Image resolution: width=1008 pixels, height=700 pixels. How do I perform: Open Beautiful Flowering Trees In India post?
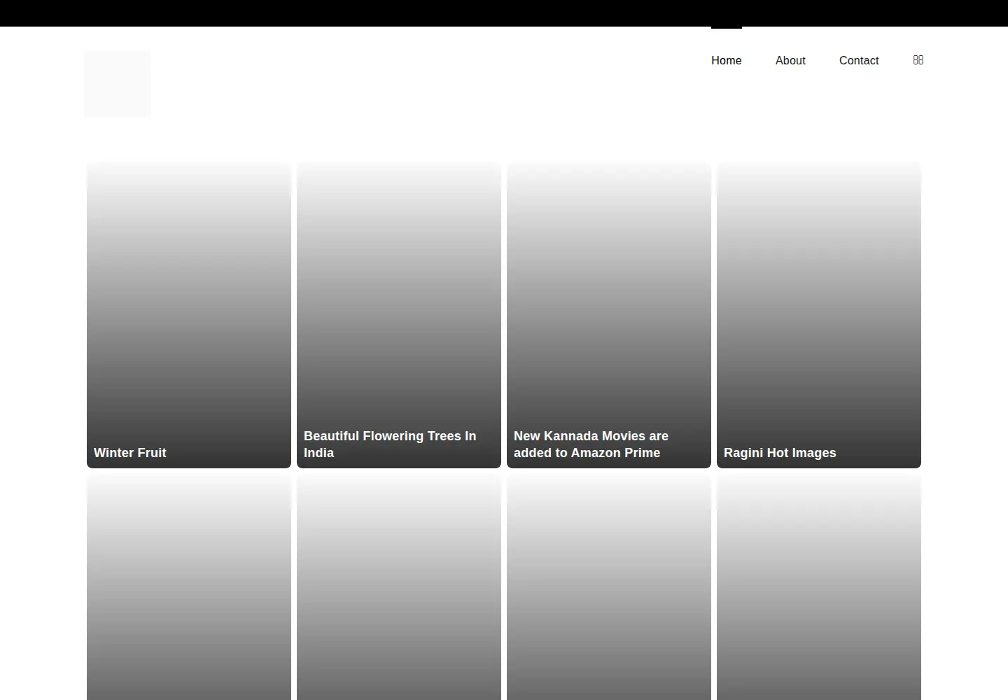(390, 444)
